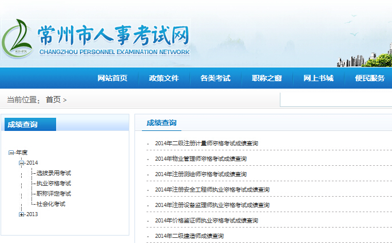Screen dimensions: 392x243
Task: Open 2014年二级建造师成绩查询 link
Action: pyautogui.click(x=189, y=236)
